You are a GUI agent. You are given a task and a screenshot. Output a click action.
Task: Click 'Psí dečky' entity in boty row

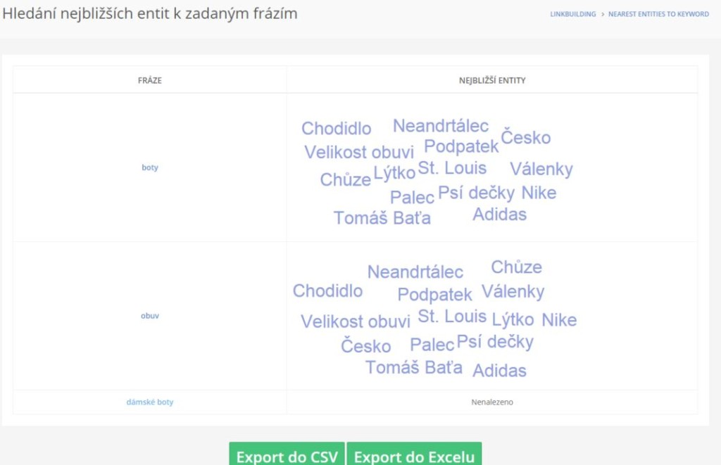coord(476,193)
